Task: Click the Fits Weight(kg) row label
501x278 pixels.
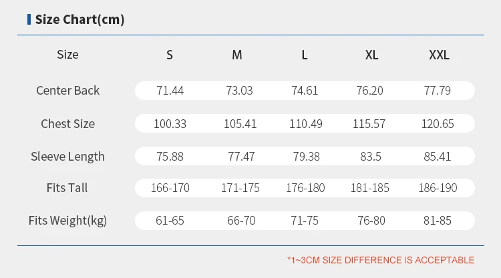Action: coord(67,221)
